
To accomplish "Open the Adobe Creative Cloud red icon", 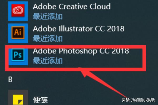I will pos(18,10).
